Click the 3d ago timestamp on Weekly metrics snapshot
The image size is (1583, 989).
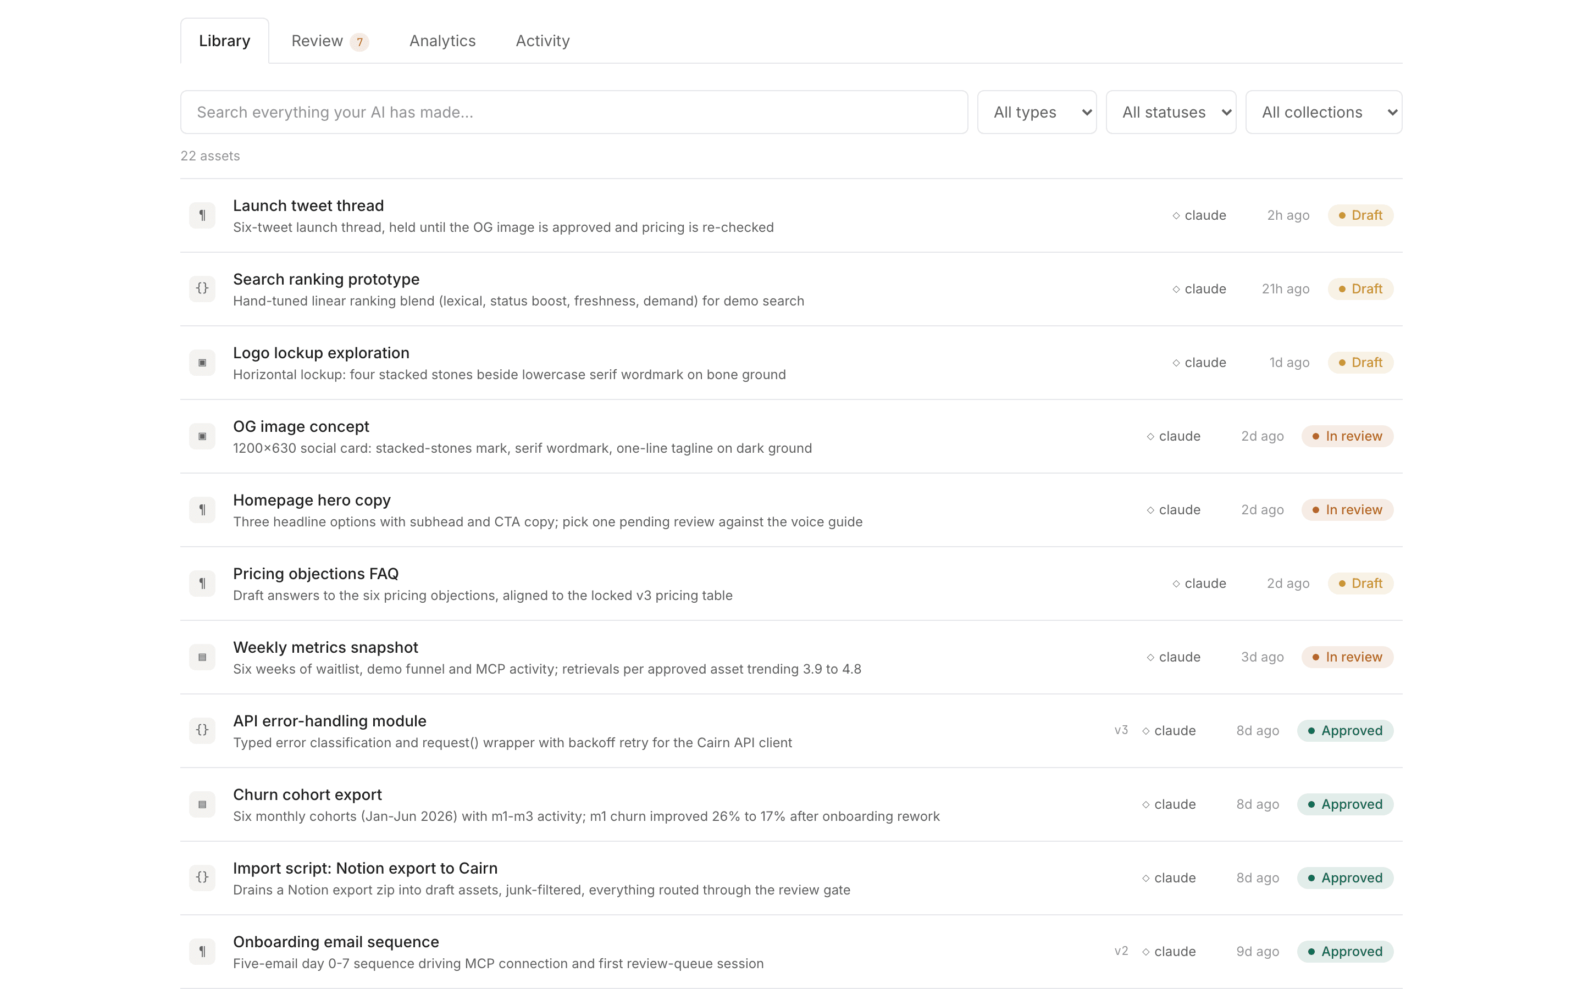pyautogui.click(x=1262, y=657)
